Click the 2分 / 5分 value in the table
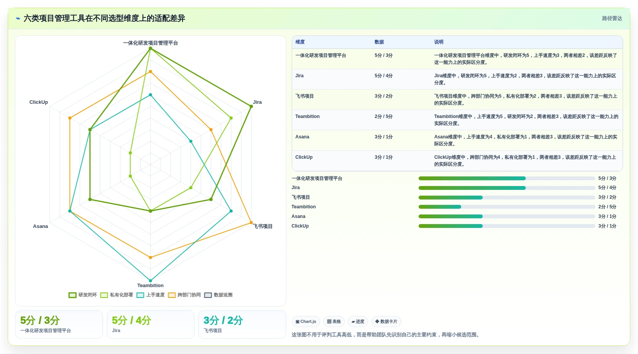This screenshot has width=638, height=354. 384,116
